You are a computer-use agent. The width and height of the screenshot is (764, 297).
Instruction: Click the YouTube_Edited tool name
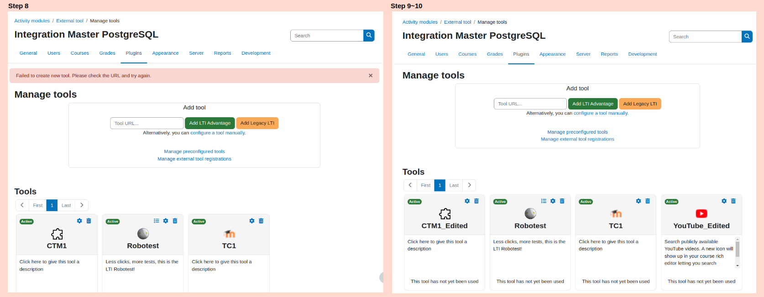point(701,226)
